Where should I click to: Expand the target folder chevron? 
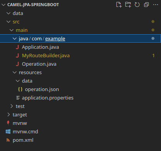point(8,114)
